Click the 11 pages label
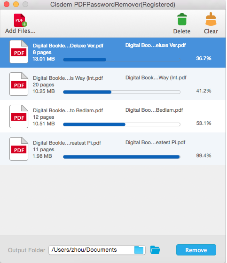Viewport: 227px width, 263px height. (43, 149)
